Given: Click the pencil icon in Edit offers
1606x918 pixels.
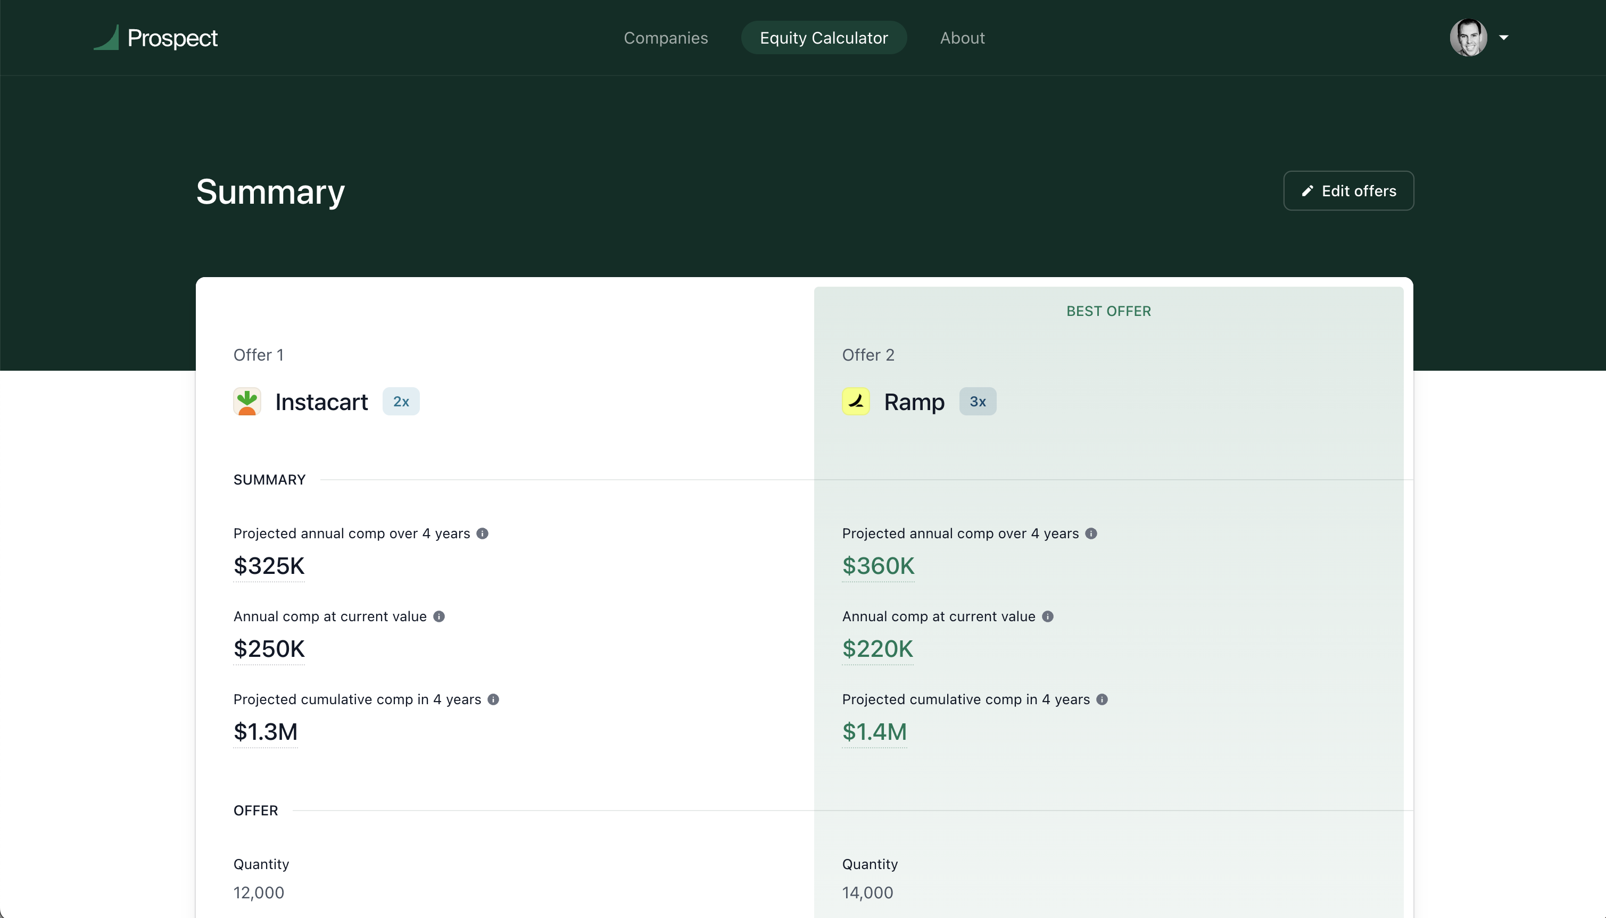Looking at the screenshot, I should click(1307, 190).
